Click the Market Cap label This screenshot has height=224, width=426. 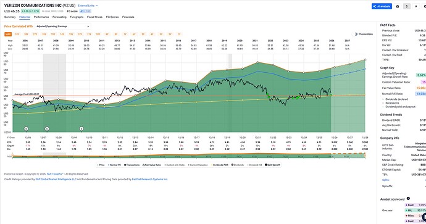click(388, 160)
